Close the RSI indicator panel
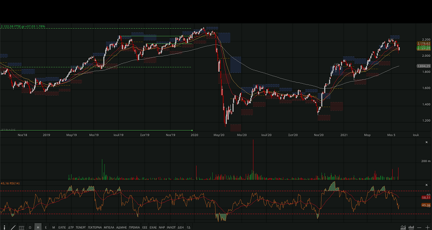 [426, 185]
